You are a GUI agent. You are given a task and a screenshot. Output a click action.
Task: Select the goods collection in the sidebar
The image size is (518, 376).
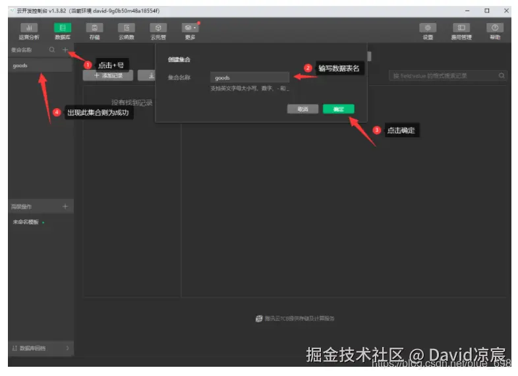40,65
